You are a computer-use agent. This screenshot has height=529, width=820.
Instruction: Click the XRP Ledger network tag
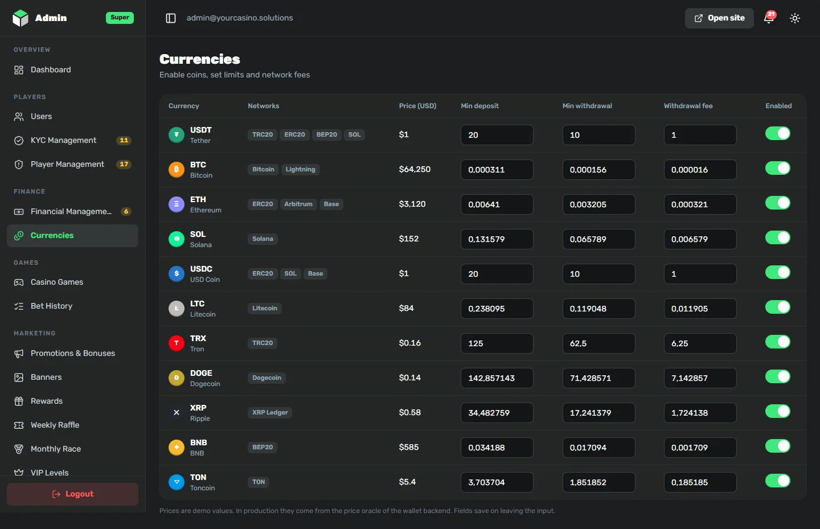pyautogui.click(x=270, y=413)
